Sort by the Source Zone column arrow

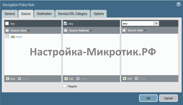[29, 30]
